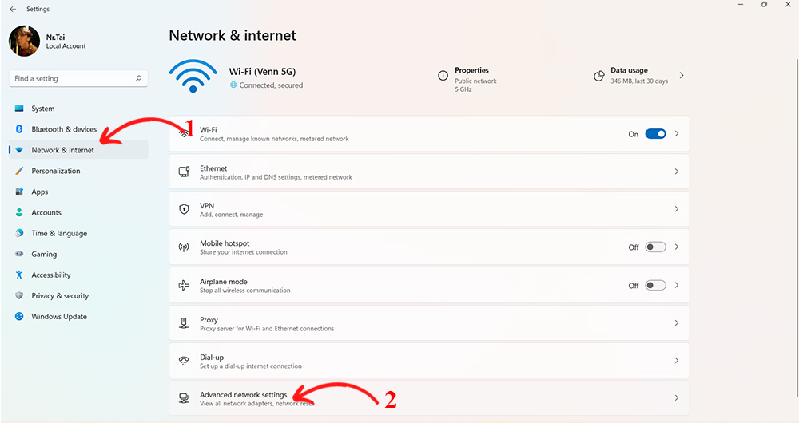Click the Find a setting search box
The image size is (799, 423).
[78, 78]
